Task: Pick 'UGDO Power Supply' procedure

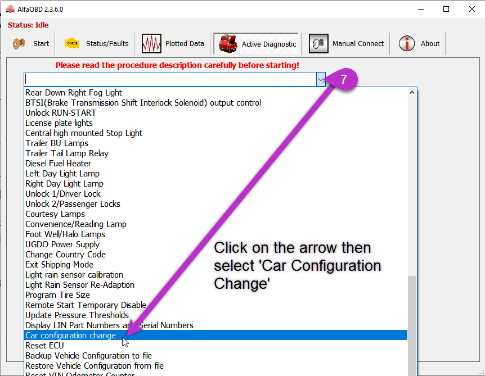Action: [215, 244]
